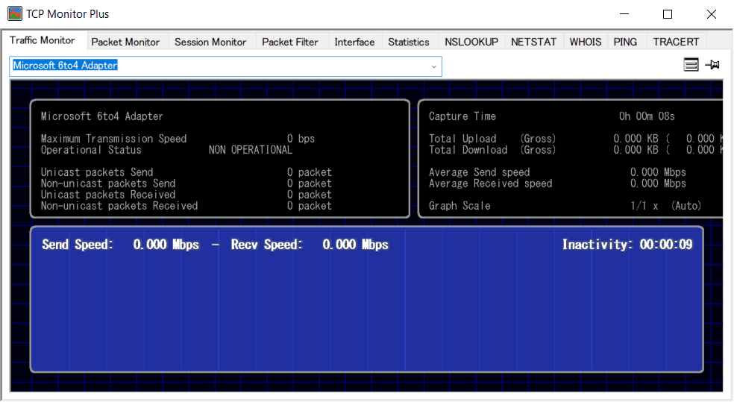The height and width of the screenshot is (402, 734).
Task: Switch to the Traffic Monitor tab
Action: 43,40
